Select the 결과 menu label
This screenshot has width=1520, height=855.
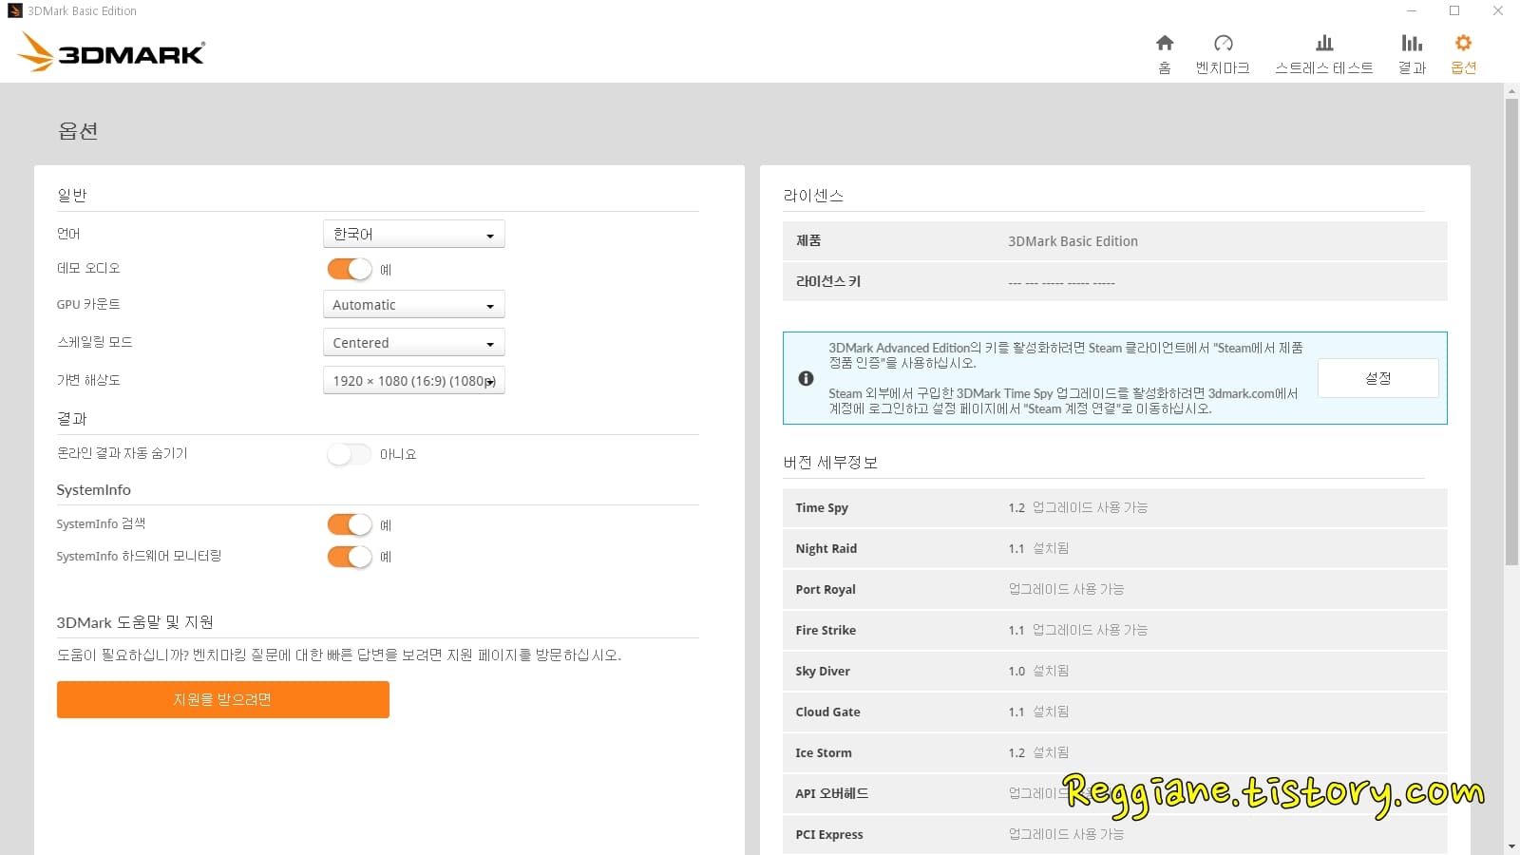tap(1412, 67)
